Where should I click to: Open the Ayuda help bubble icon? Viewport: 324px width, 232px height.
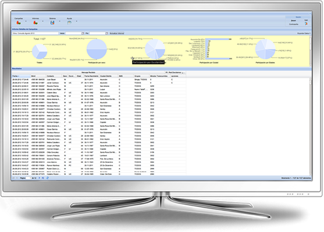tap(69, 23)
